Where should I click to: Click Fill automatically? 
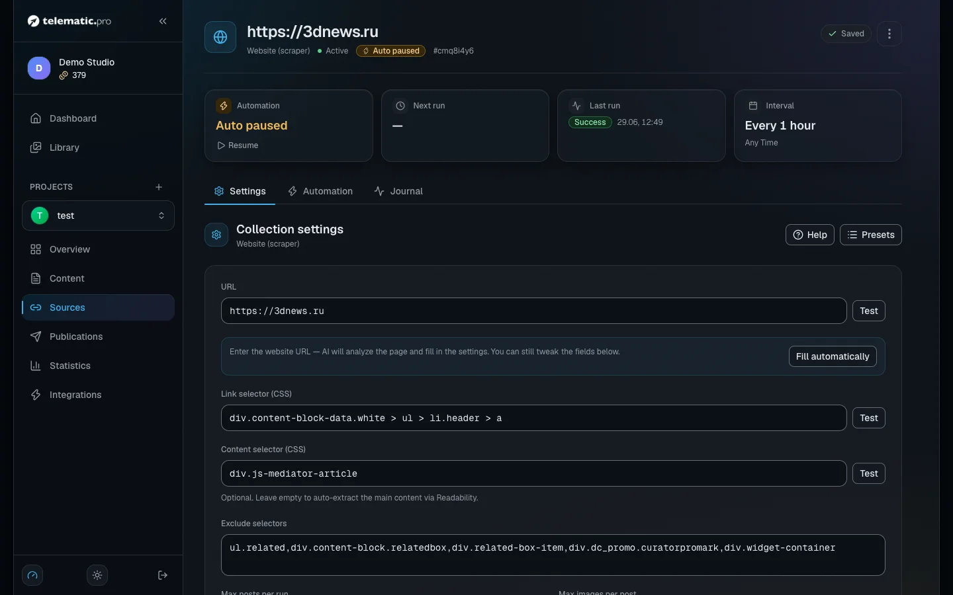(833, 356)
